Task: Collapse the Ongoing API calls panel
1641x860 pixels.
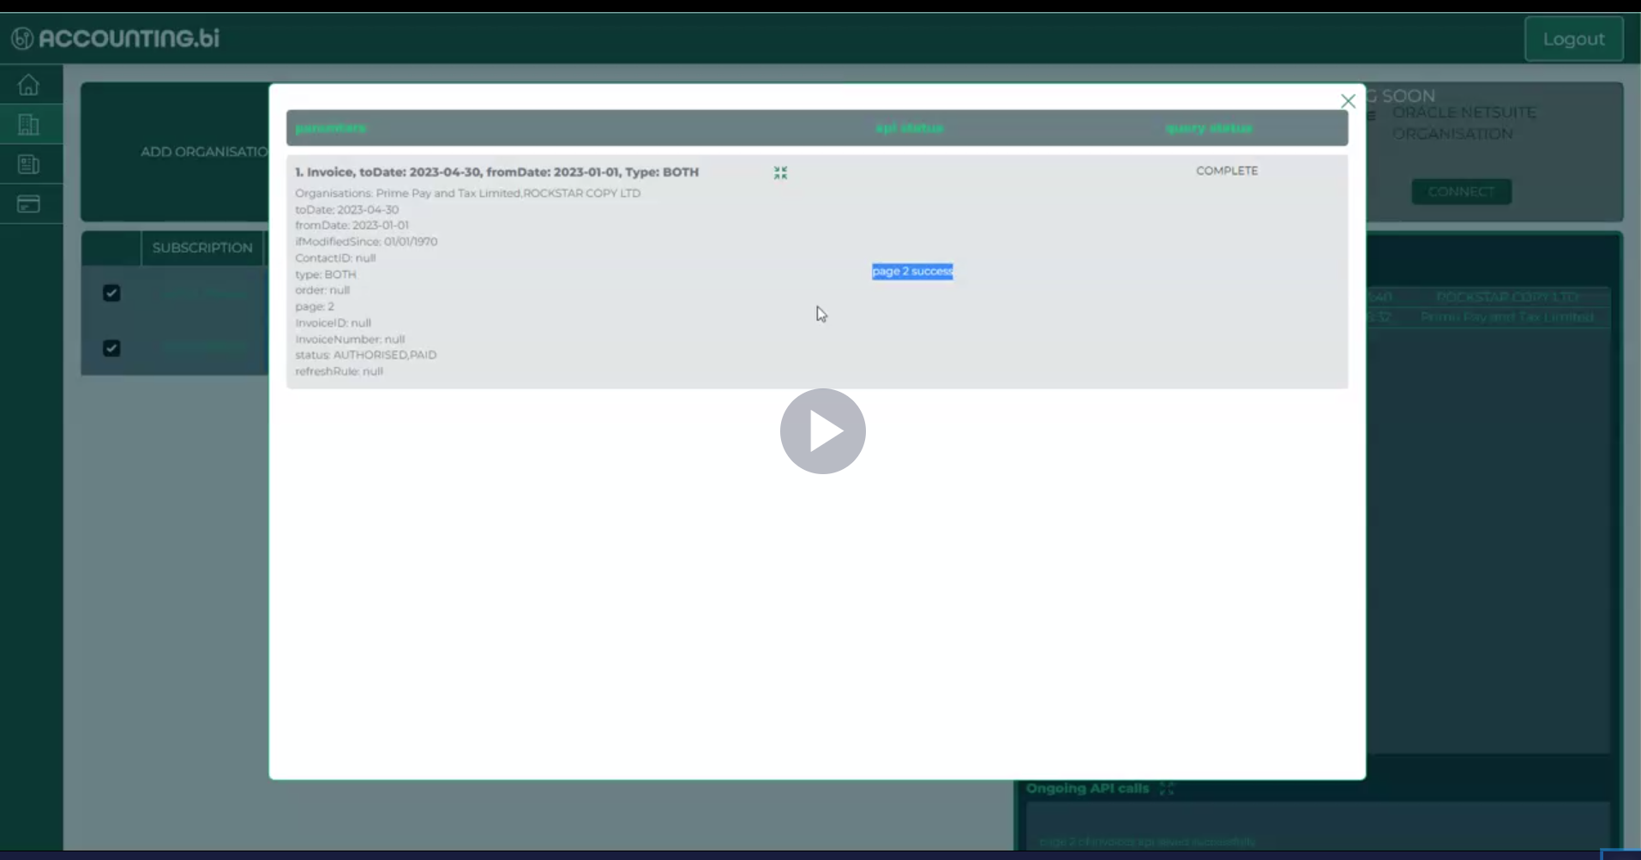Action: (x=1167, y=788)
